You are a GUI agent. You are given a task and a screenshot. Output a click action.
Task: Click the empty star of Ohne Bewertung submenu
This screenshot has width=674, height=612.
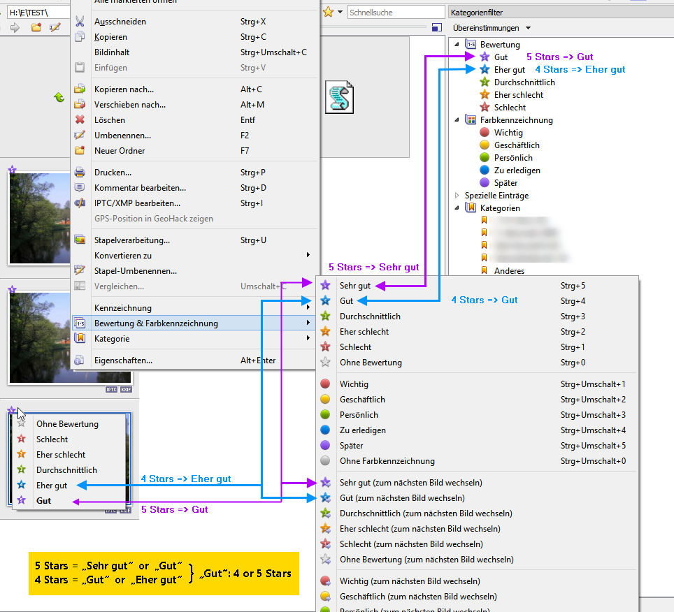click(x=325, y=362)
